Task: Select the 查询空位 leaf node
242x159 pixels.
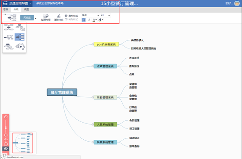Action: pyautogui.click(x=134, y=66)
